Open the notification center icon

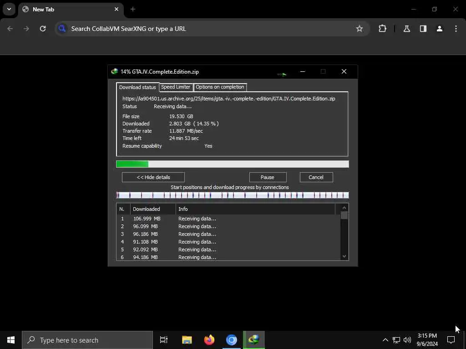click(x=451, y=340)
